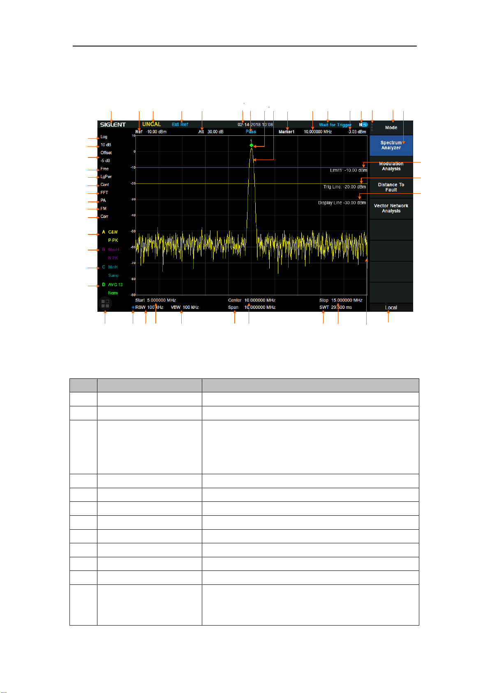490x693 pixels.
Task: Click the Mode menu header
Action: tap(391, 127)
